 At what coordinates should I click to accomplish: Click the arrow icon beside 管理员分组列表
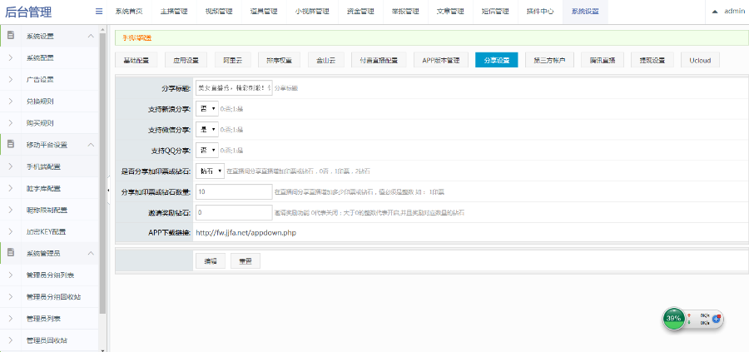[x=11, y=275]
